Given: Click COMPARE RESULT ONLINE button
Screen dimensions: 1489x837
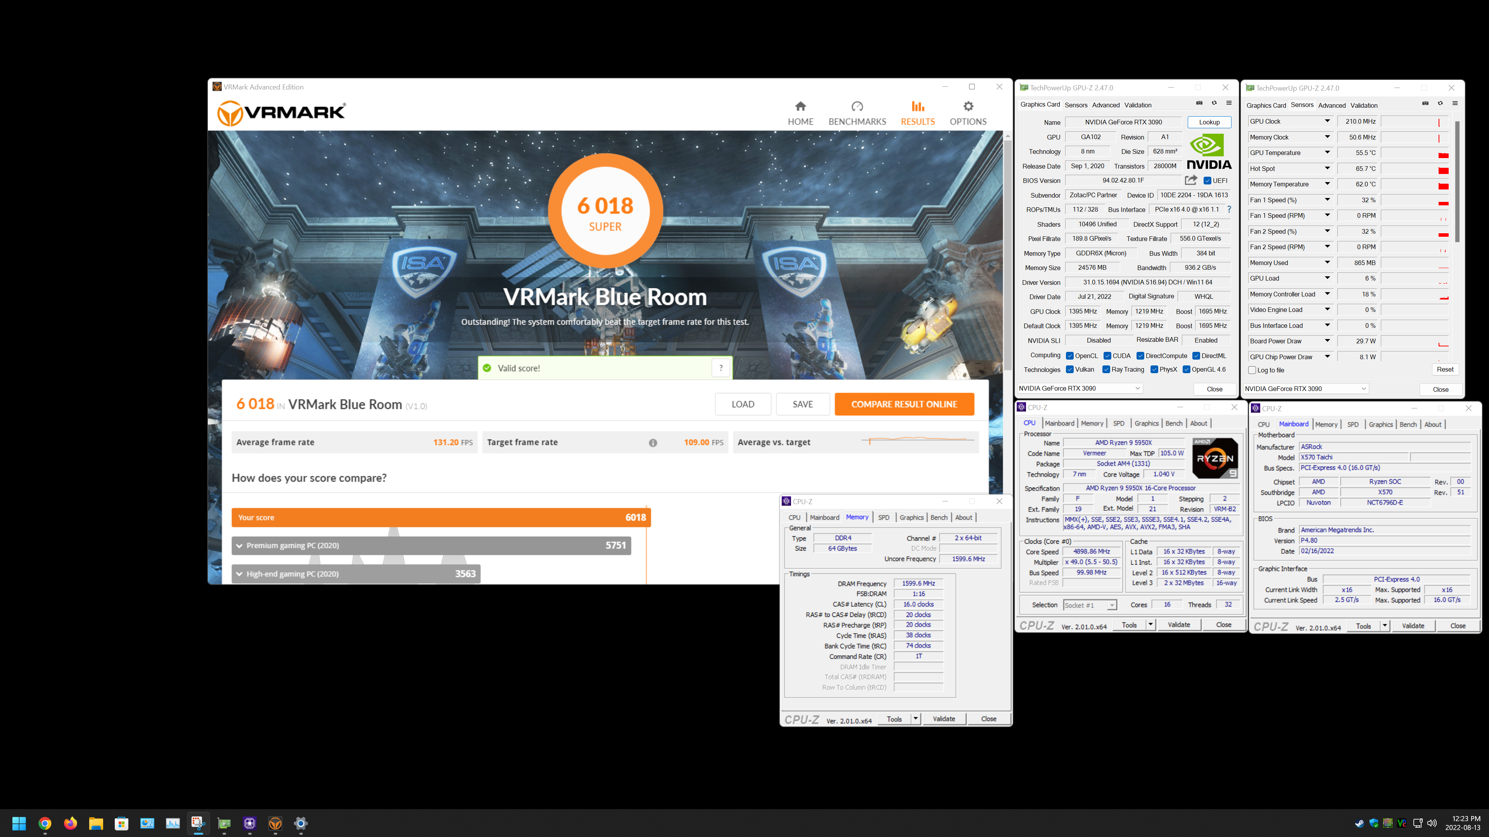Looking at the screenshot, I should click(x=904, y=404).
